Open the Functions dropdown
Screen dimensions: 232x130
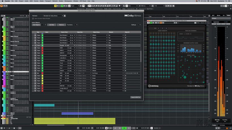(x=76, y=25)
